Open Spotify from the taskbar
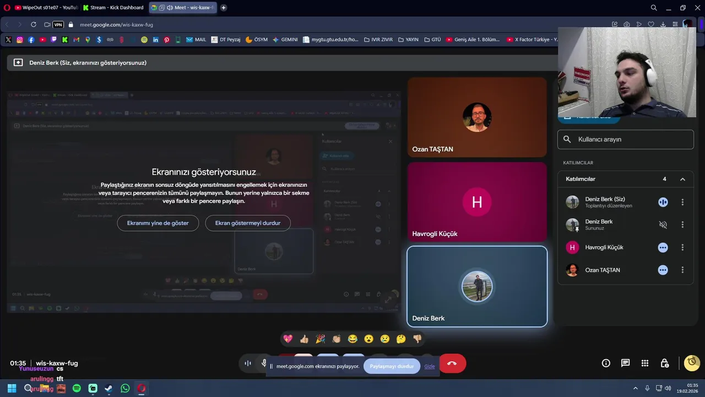Image resolution: width=705 pixels, height=397 pixels. point(77,388)
